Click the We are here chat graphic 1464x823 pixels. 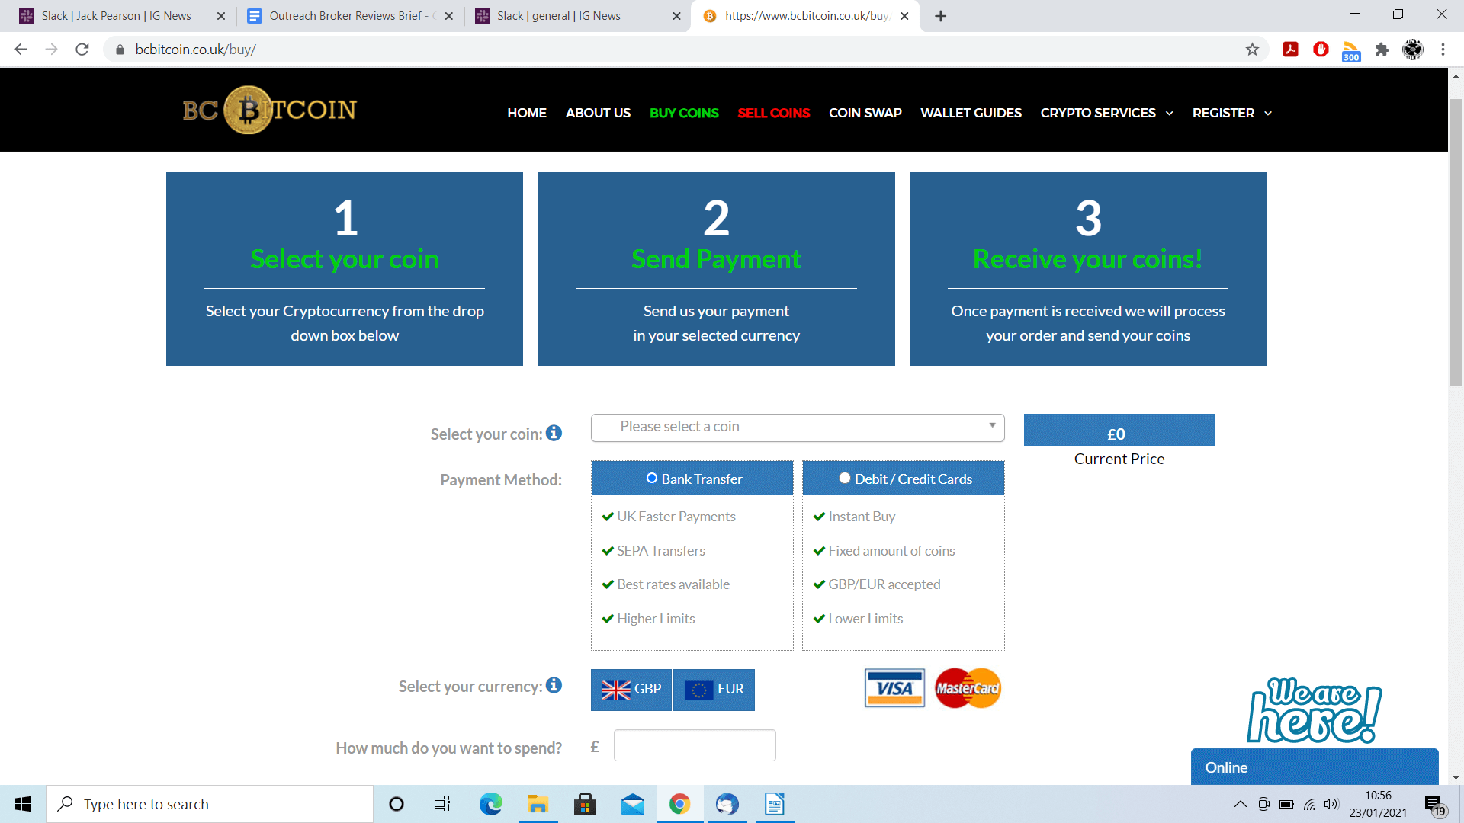pyautogui.click(x=1315, y=709)
